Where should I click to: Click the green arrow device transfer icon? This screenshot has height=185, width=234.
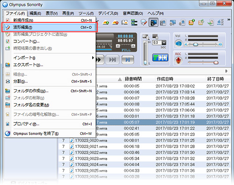(x=211, y=22)
